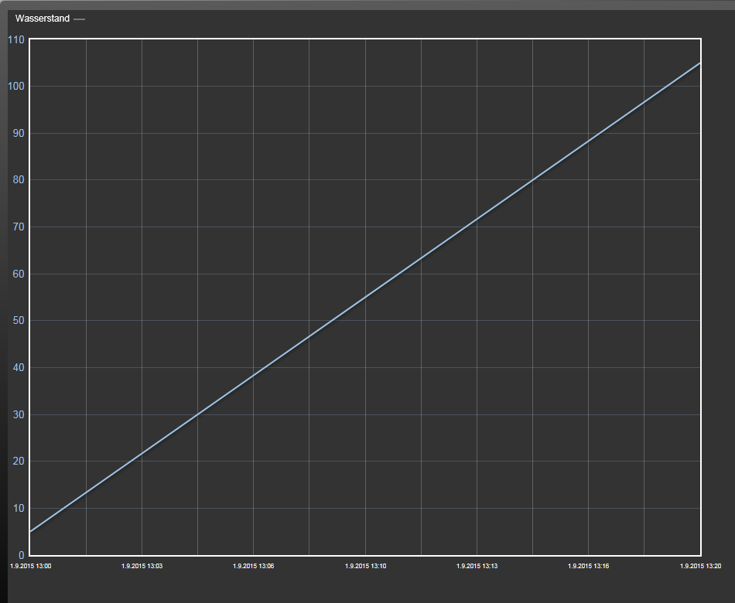Image resolution: width=735 pixels, height=603 pixels.
Task: Click the y-axis label 10
Action: pyautogui.click(x=19, y=509)
